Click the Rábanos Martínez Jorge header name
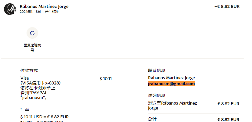This screenshot has width=252, height=122. [x=44, y=6]
